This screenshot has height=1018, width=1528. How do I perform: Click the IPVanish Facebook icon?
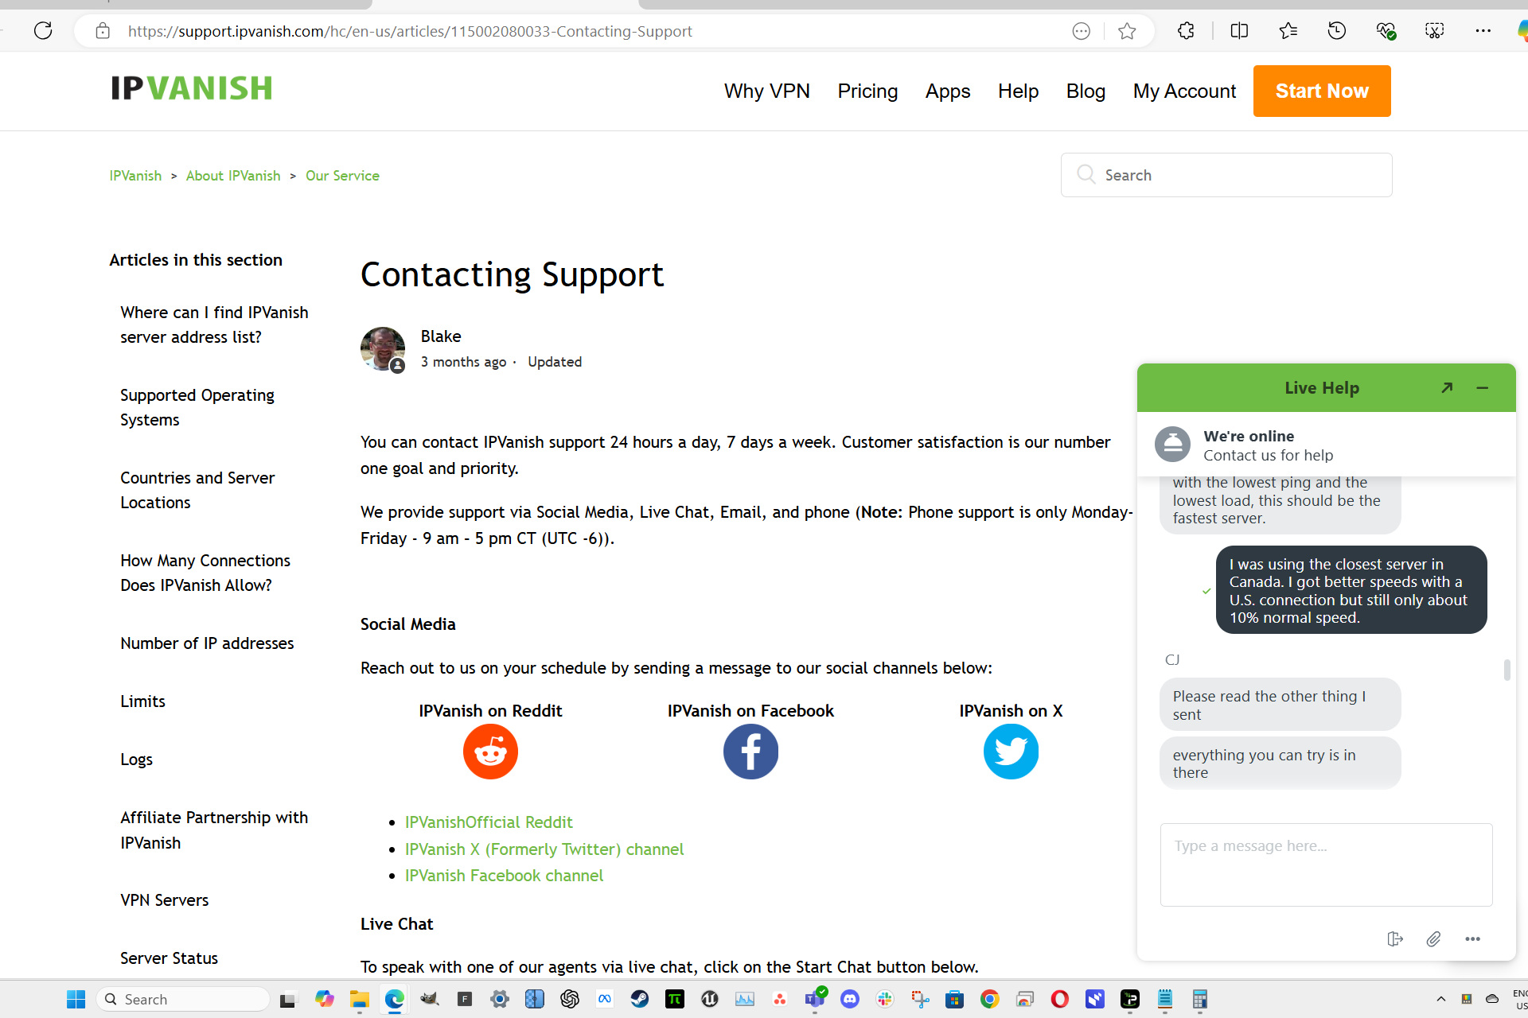pyautogui.click(x=750, y=751)
